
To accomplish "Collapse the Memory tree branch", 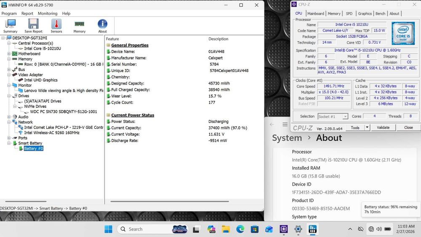I will tap(9, 59).
